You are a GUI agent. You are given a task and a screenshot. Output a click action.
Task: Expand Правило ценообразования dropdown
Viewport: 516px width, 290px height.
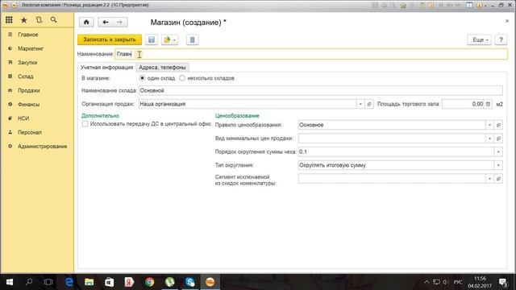(x=489, y=125)
